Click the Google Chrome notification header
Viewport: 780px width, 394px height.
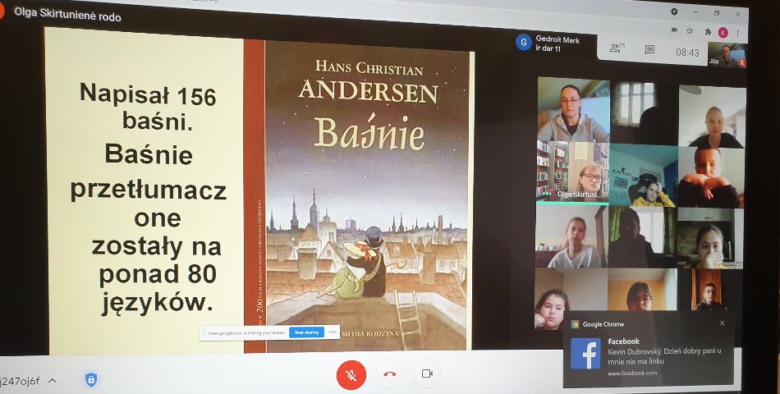coord(598,324)
